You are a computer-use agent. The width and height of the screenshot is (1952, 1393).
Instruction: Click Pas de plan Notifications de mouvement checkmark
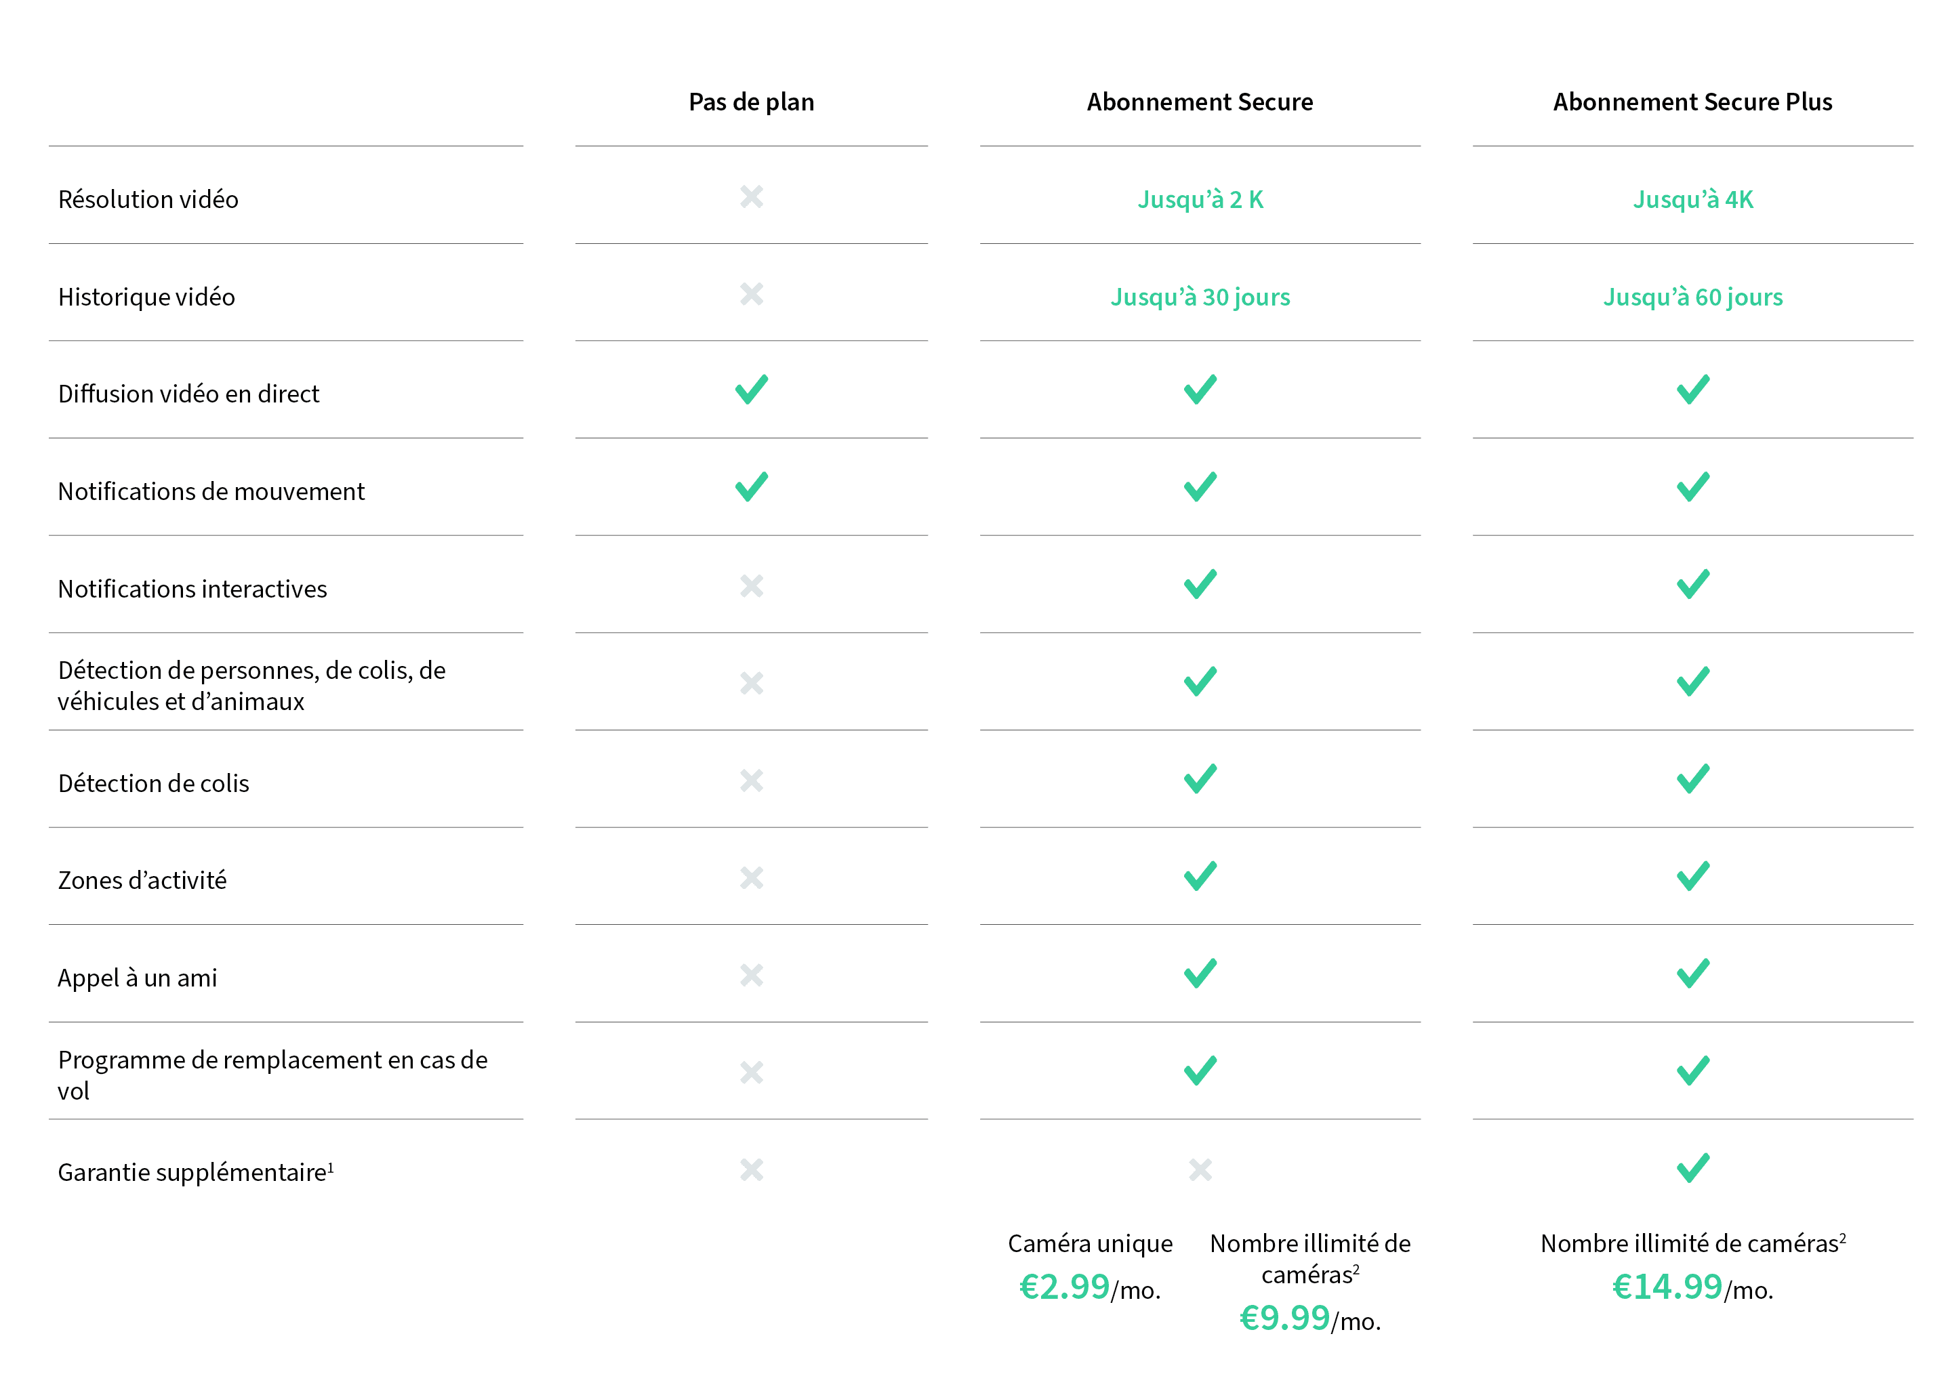tap(751, 487)
